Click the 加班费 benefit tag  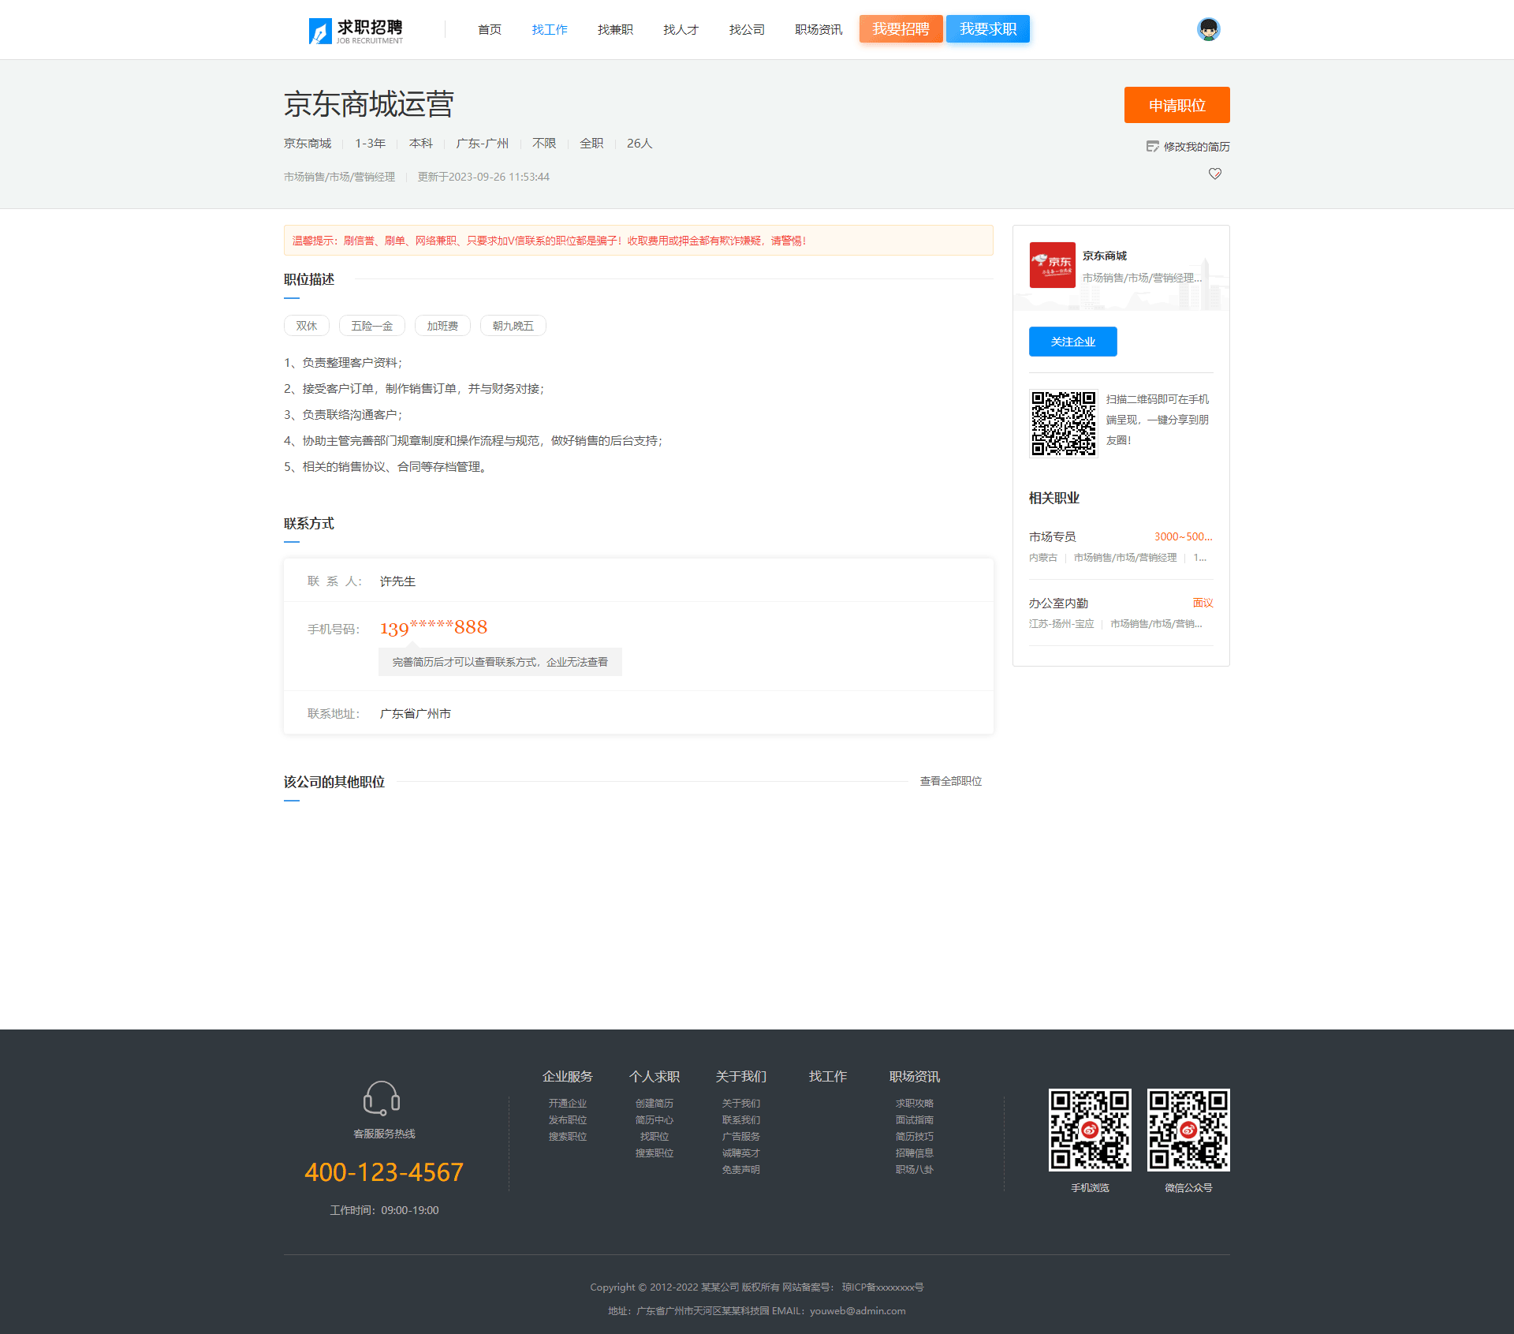coord(442,326)
